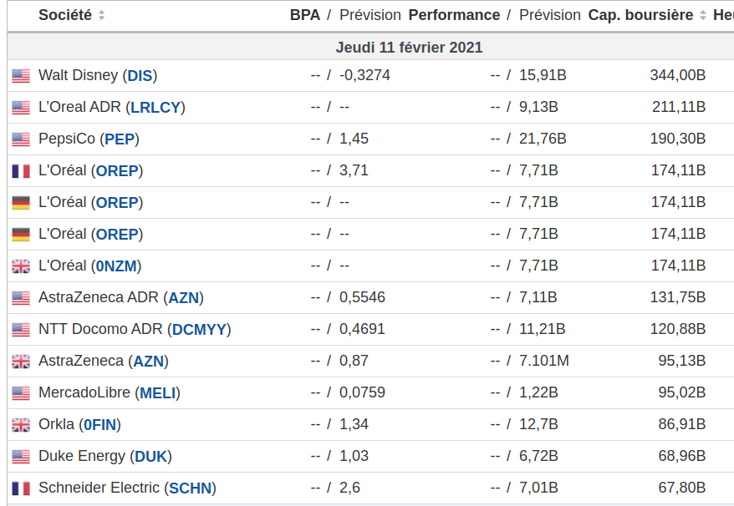Click the US flag next to PepsiCo
734x506 pixels.
[x=21, y=139]
